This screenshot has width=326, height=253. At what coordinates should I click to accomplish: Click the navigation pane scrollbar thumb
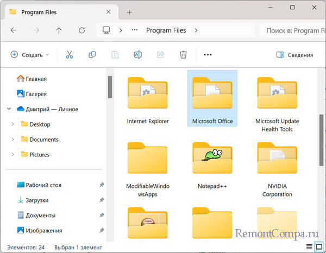(x=110, y=87)
